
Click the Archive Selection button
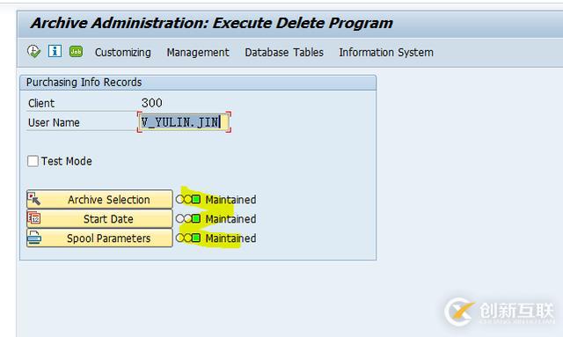tap(99, 200)
